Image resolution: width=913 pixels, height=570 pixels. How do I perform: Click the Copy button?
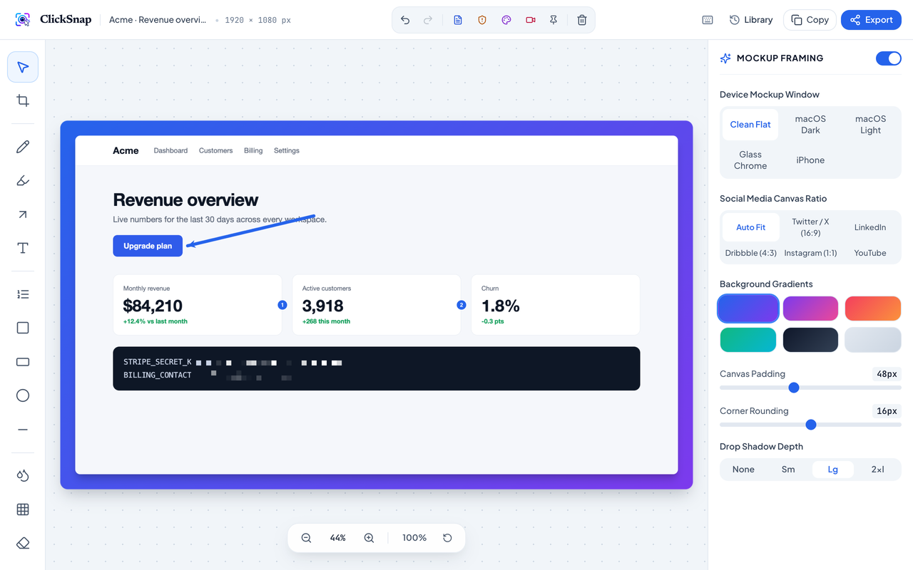810,20
